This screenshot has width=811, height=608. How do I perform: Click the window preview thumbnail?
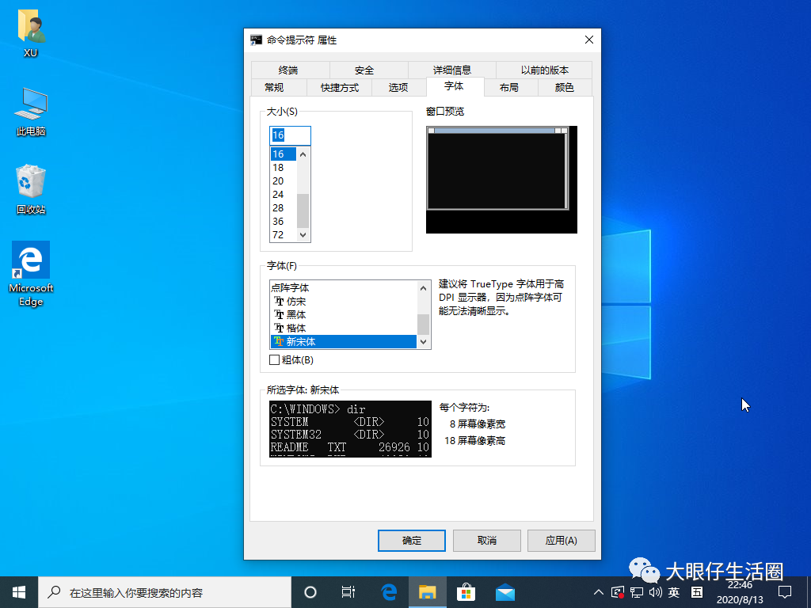pos(501,180)
